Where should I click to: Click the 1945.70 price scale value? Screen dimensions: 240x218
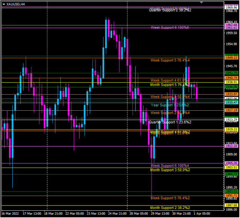pyautogui.click(x=232, y=66)
